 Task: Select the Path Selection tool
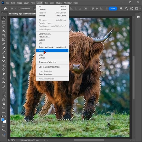[4, 95]
